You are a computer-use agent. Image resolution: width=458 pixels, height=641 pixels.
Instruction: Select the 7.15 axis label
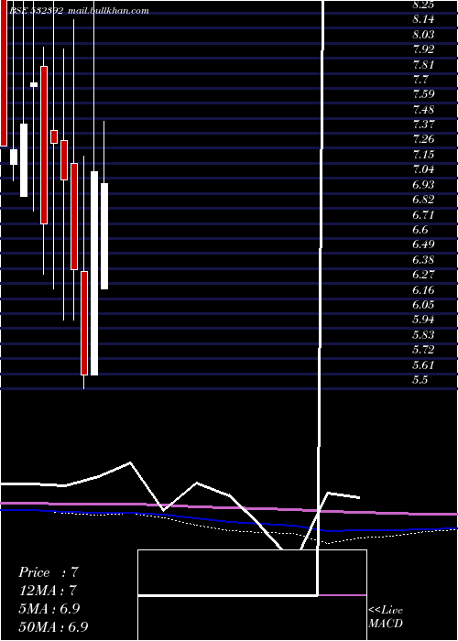click(423, 155)
